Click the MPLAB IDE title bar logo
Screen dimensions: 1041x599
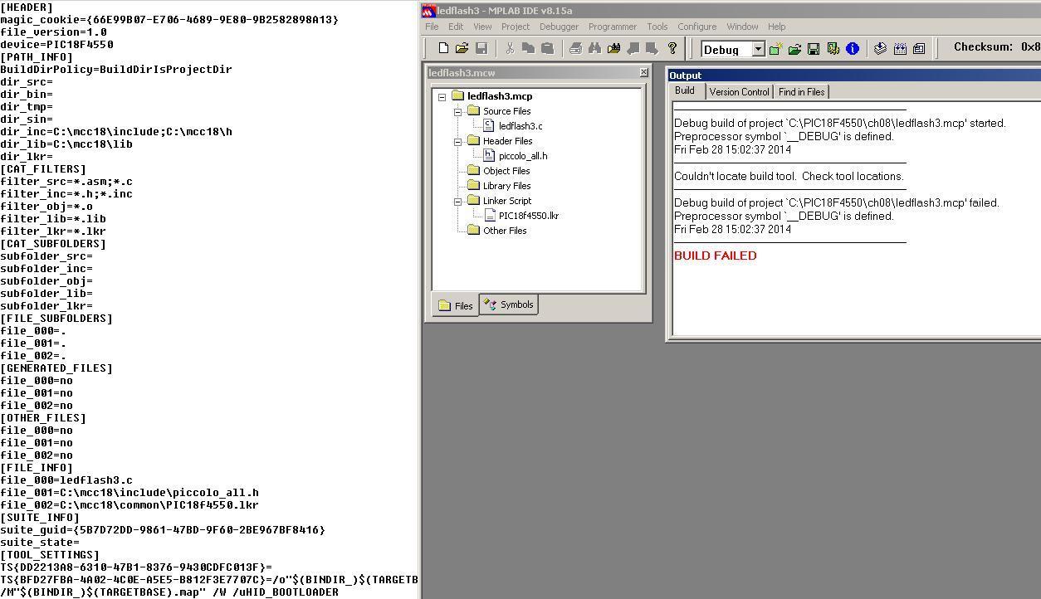point(429,11)
